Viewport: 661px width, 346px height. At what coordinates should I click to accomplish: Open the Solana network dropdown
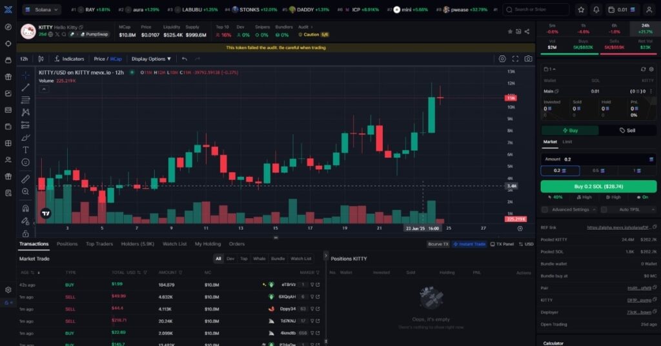(x=41, y=10)
